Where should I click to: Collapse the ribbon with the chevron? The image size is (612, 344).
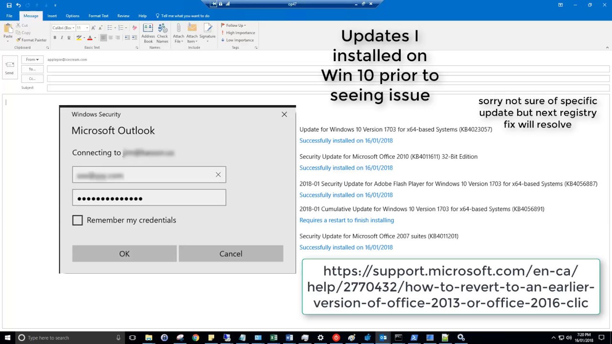(x=607, y=48)
